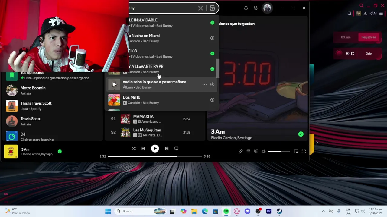Open the playback queue

248,152
